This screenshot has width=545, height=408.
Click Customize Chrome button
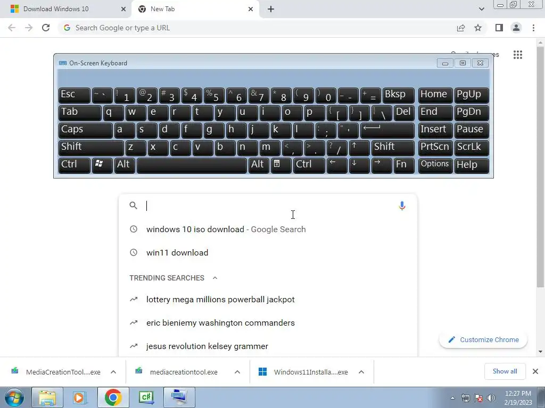483,339
